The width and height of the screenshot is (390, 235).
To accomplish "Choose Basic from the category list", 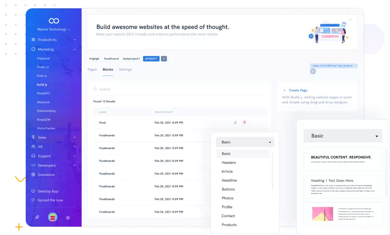I will point(243,154).
